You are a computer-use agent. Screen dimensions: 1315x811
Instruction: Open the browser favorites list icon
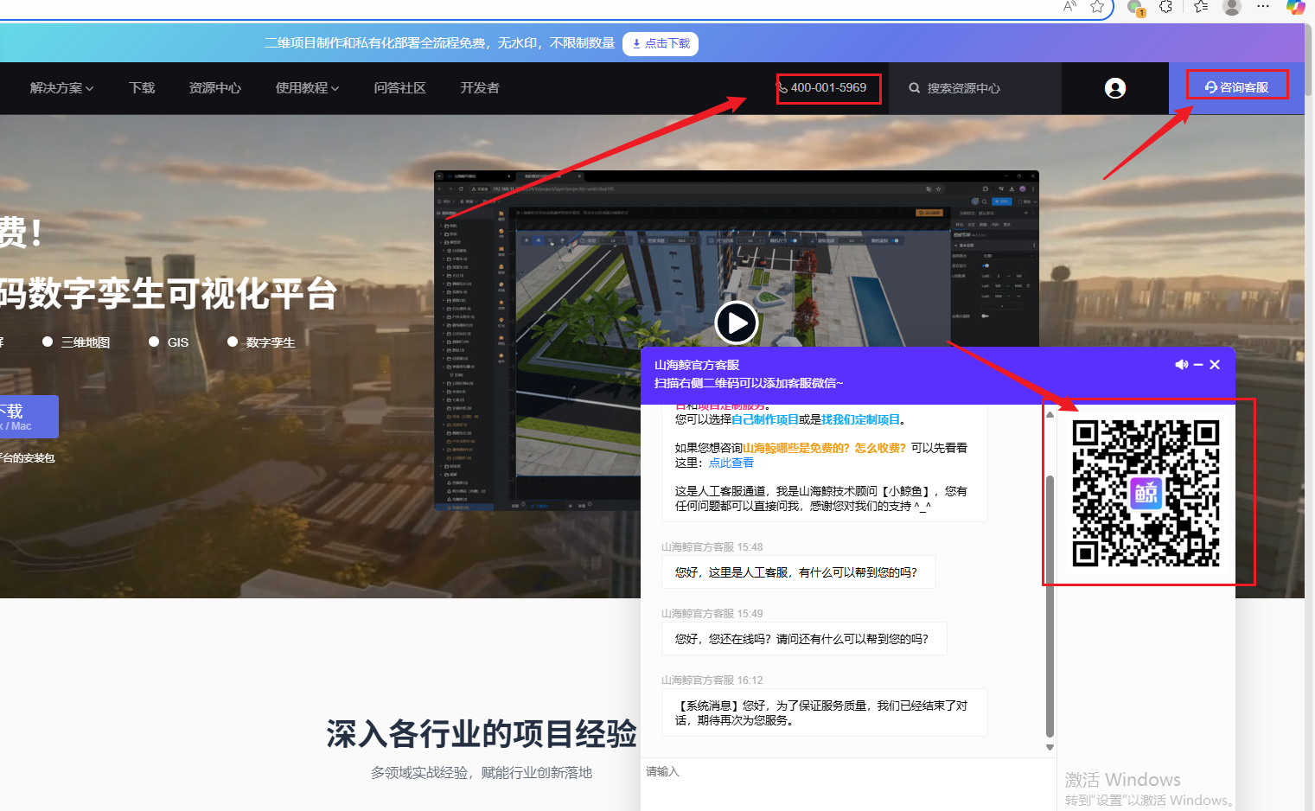point(1201,7)
